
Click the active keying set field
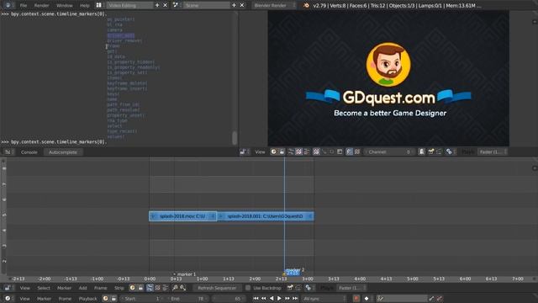coord(402,299)
